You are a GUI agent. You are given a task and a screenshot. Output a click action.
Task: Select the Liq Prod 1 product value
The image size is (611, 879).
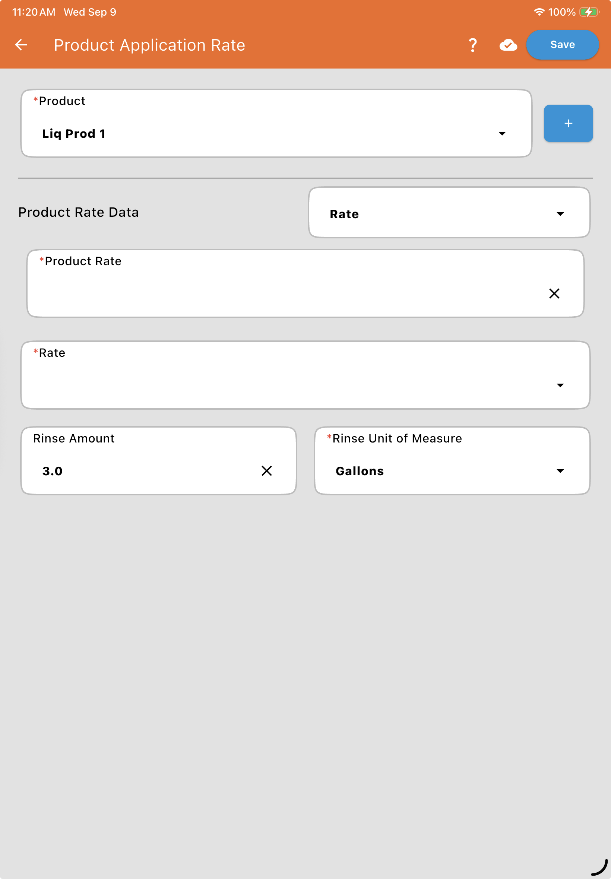click(x=73, y=134)
